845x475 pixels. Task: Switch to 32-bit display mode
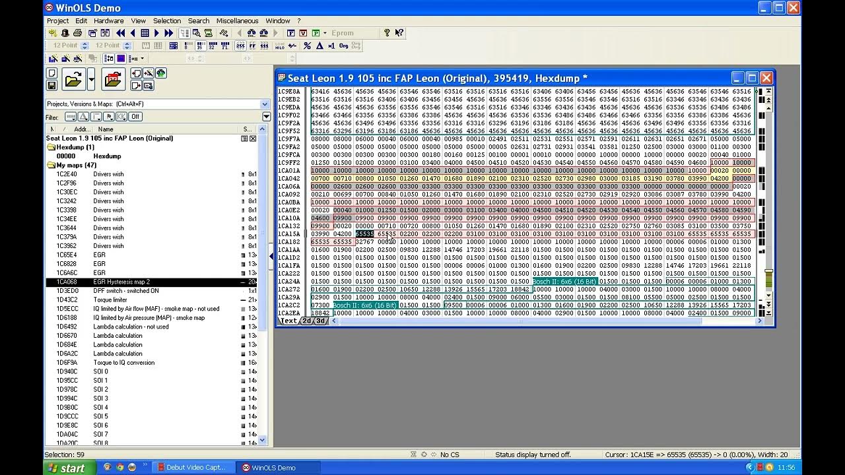click(213, 46)
